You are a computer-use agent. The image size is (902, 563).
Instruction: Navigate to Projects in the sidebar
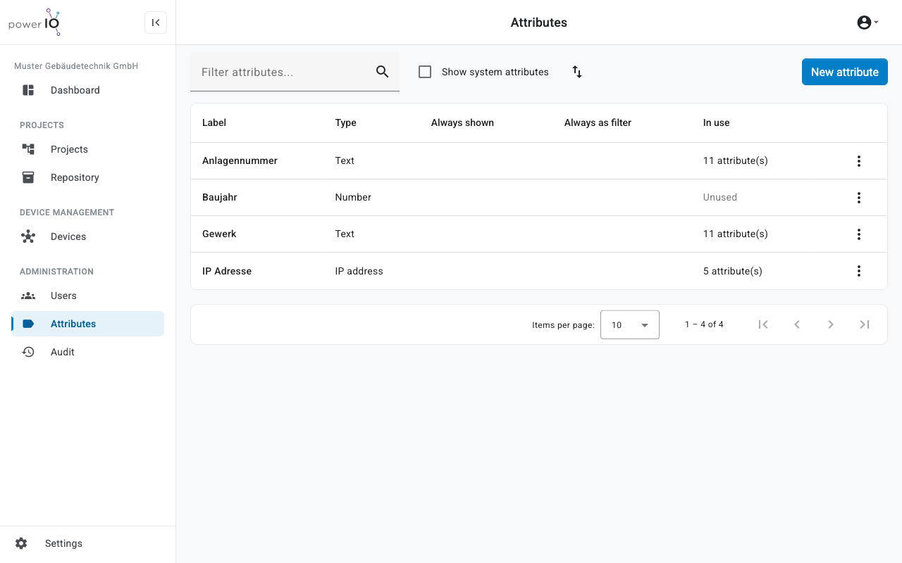pos(87,149)
